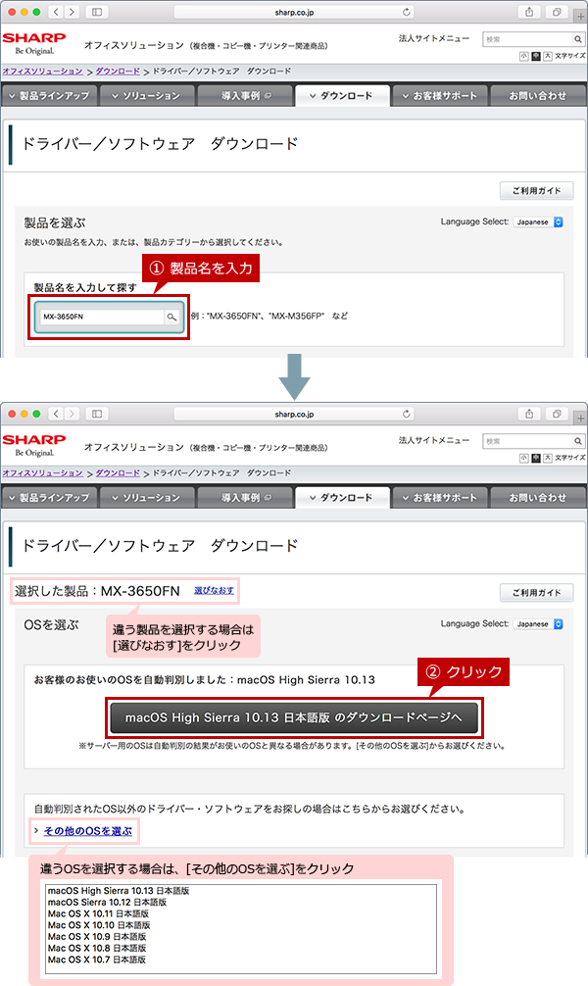Expand ソリューション menu in upper window
The height and width of the screenshot is (986, 588).
pyautogui.click(x=146, y=96)
